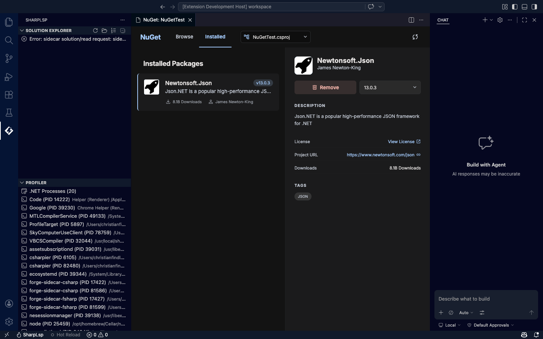Open the NuGetTest.csproj project dropdown

coord(276,37)
